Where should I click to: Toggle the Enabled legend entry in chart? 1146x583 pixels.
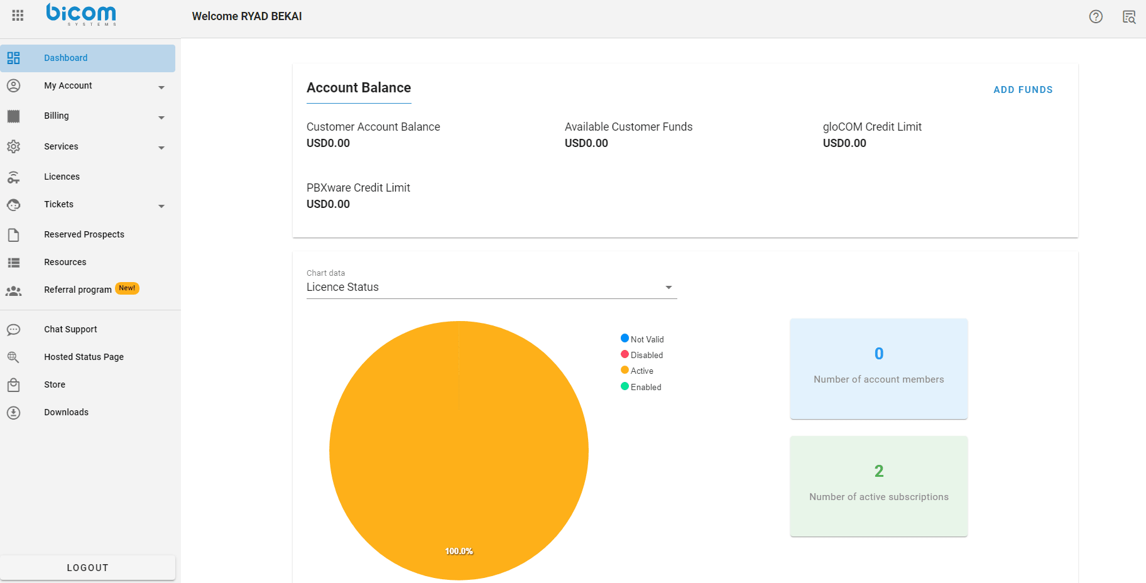click(641, 387)
